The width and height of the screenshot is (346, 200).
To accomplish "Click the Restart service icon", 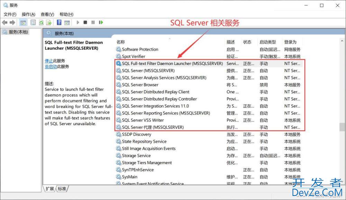I will pos(101,22).
